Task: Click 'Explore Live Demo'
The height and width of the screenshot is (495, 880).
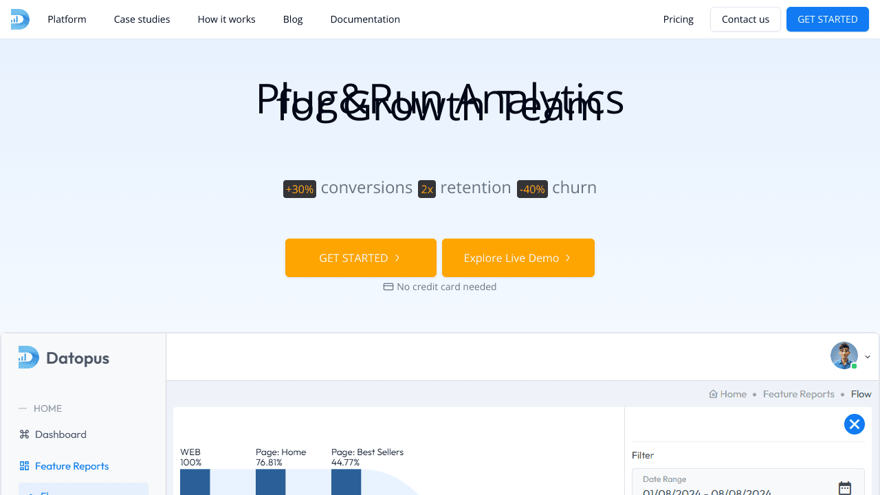Action: click(x=518, y=257)
